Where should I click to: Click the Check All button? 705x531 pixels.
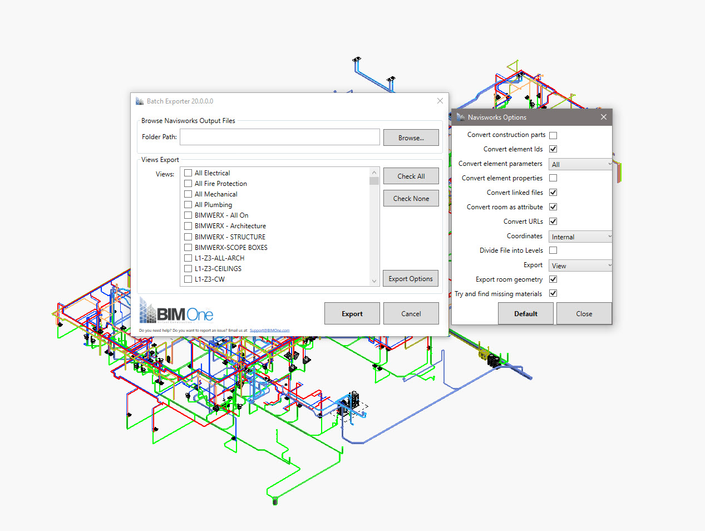[x=411, y=176]
